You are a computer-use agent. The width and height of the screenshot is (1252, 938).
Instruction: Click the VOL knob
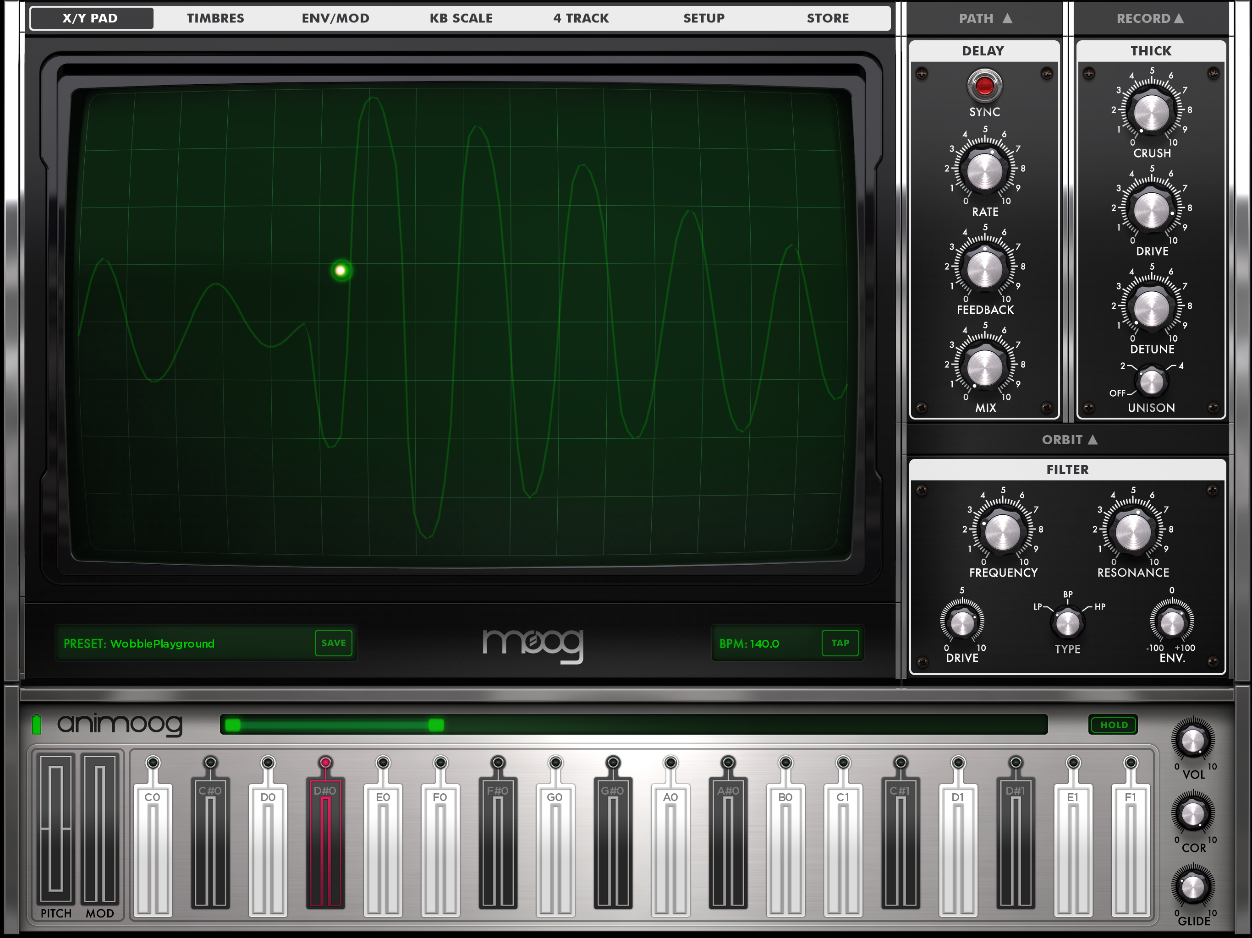click(1192, 741)
